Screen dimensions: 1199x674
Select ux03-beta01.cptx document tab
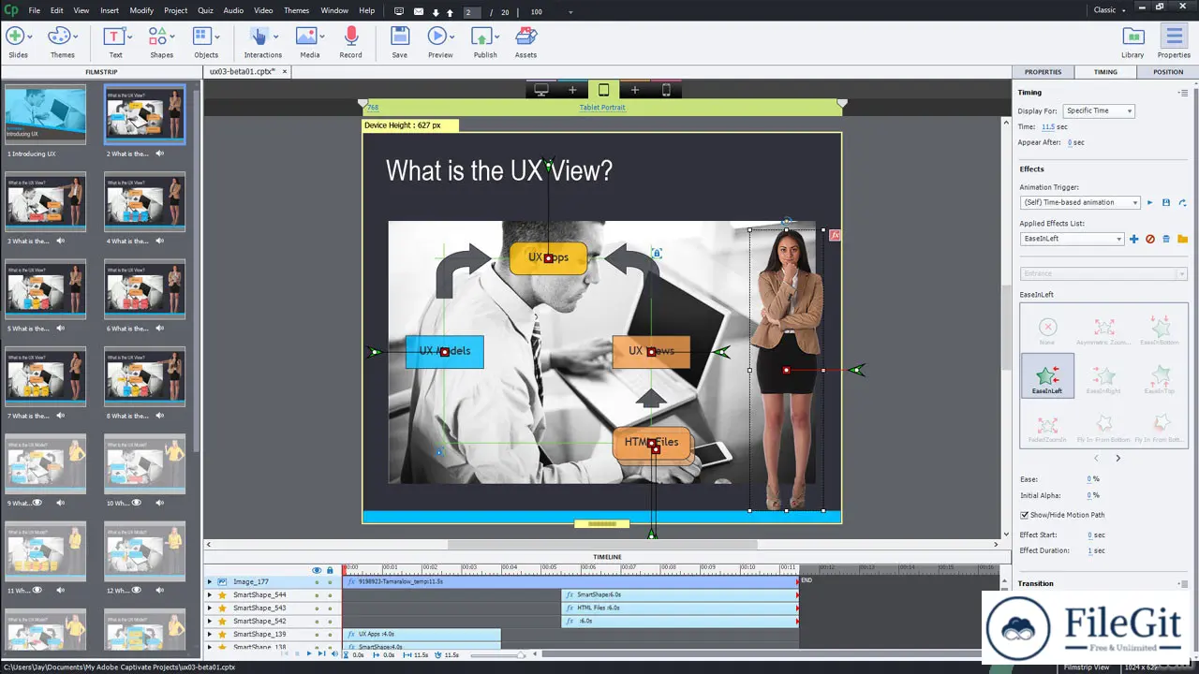point(242,71)
